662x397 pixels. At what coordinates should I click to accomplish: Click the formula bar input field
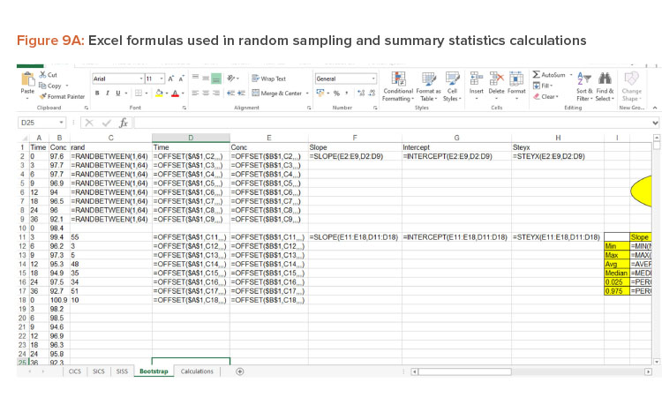pyautogui.click(x=392, y=123)
